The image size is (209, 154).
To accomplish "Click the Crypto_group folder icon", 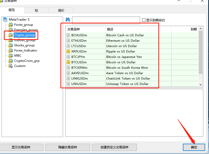I will tap(11, 35).
